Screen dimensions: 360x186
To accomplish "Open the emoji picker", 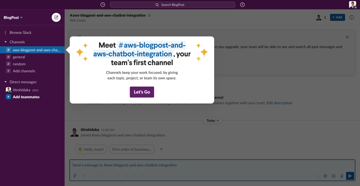I will [x=334, y=176].
